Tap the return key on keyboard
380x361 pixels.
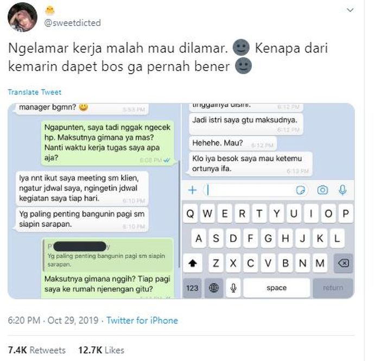(333, 288)
